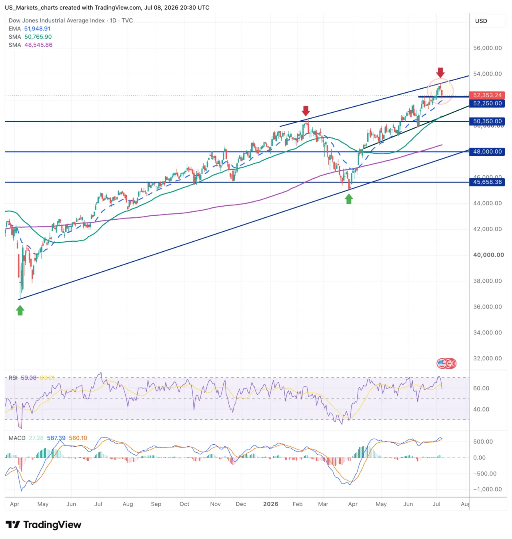The image size is (512, 539).
Task: Click the MACD axis value −500.00
Action: 485,474
